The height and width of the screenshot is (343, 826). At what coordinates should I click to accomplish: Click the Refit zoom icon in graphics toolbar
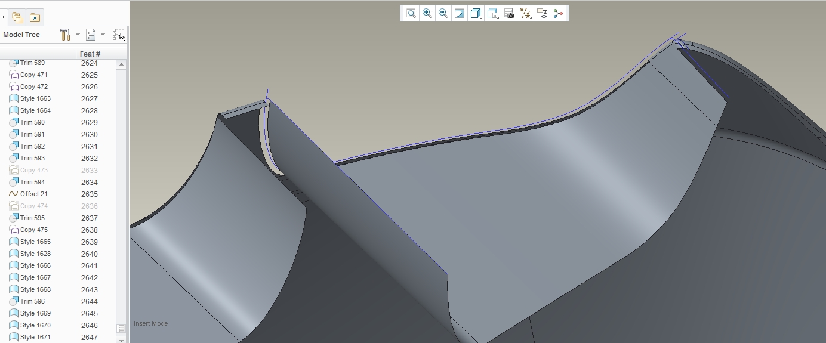click(x=411, y=13)
